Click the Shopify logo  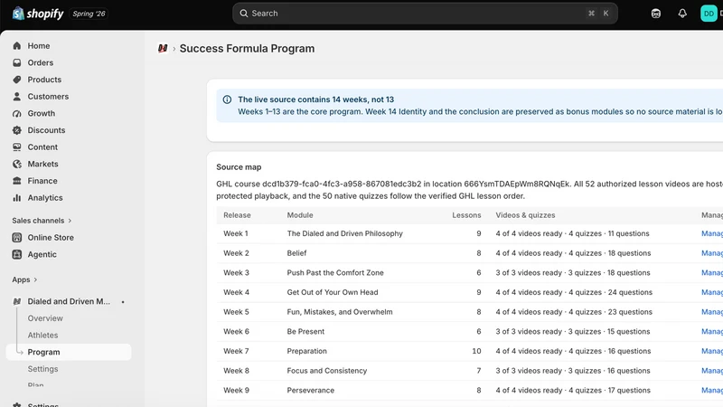pyautogui.click(x=38, y=14)
